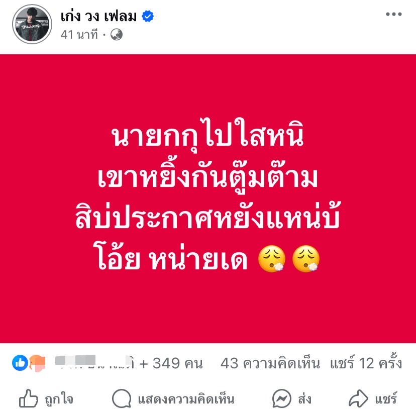Screen dimensions: 416x409
Task: Select แสดงความคิดเห็น to write a comment
Action: point(186,399)
